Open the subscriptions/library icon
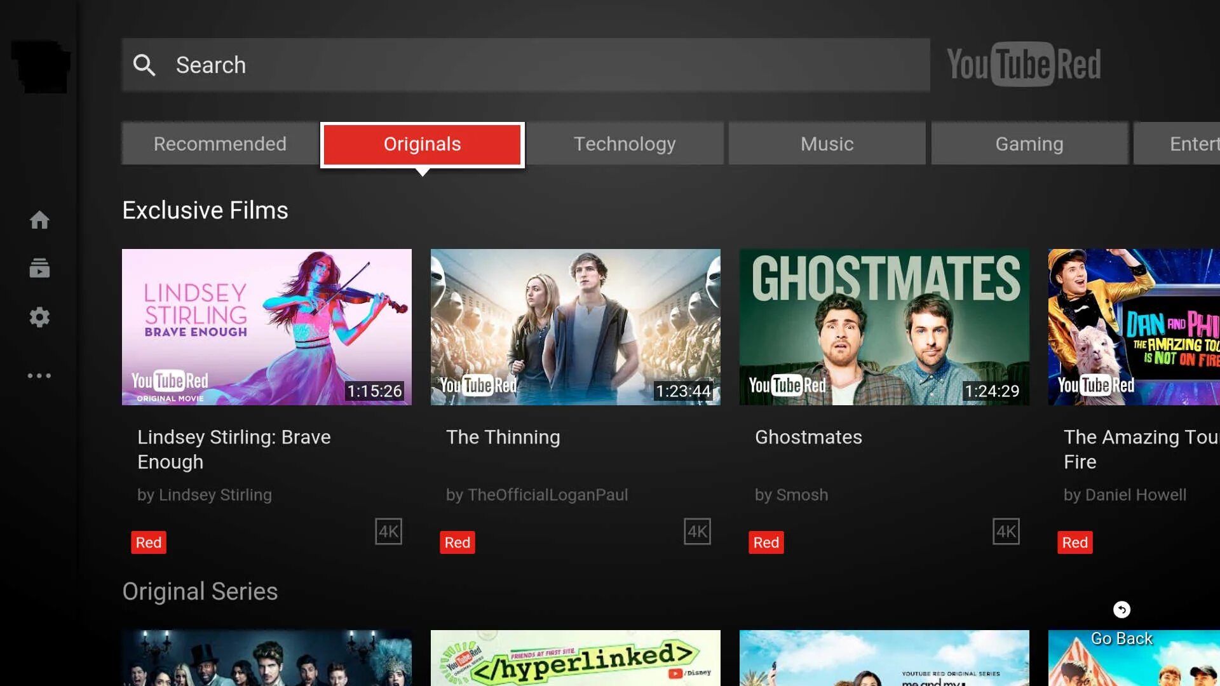The width and height of the screenshot is (1220, 686). (x=39, y=267)
